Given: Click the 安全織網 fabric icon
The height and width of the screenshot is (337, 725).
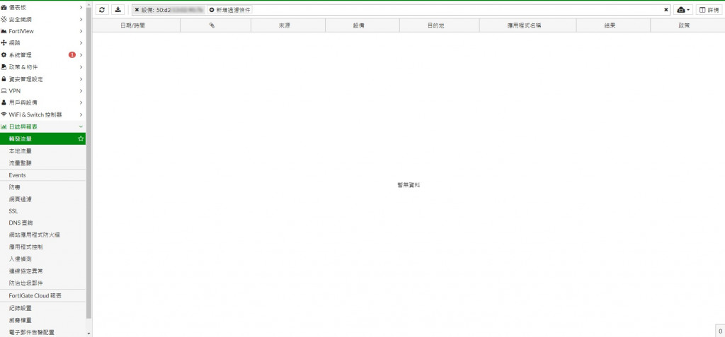Looking at the screenshot, I should (4, 19).
